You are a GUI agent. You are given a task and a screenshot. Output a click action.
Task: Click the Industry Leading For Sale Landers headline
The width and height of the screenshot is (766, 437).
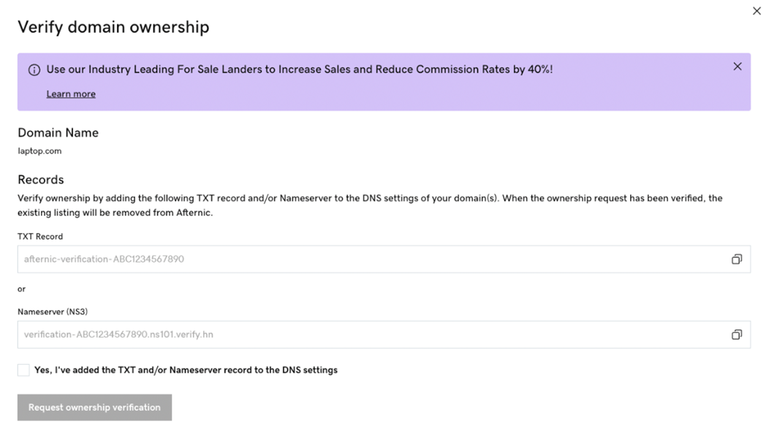[299, 70]
